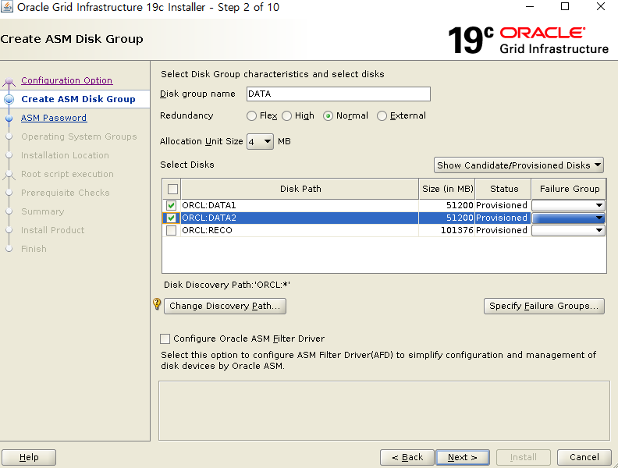Click the lightbulb hint icon beside Change Discovery Path
The image size is (618, 468).
tap(157, 303)
